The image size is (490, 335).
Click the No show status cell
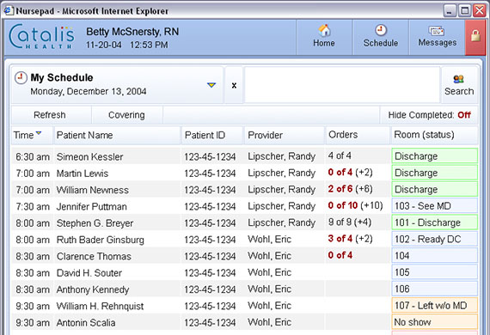click(x=435, y=321)
